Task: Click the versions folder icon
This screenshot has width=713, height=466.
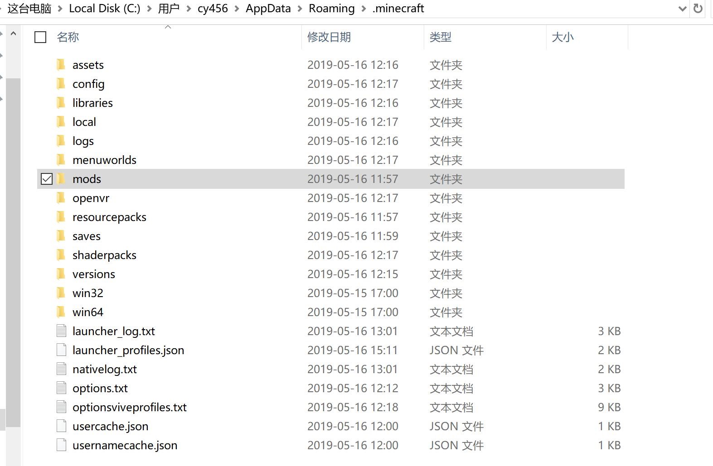Action: click(61, 274)
